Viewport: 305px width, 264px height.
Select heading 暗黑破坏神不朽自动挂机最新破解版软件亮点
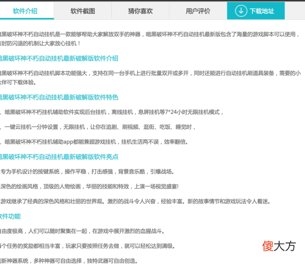click(x=59, y=157)
